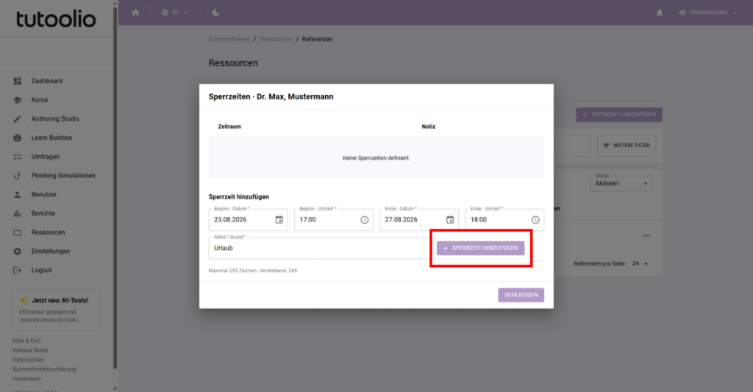Open Referenten pro Seite dropdown
Image resolution: width=753 pixels, height=392 pixels.
(x=640, y=264)
